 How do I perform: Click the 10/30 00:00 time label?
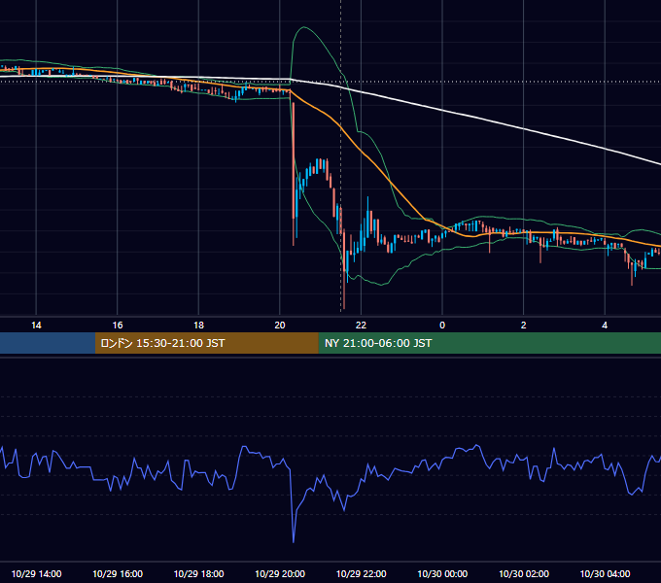tap(442, 573)
